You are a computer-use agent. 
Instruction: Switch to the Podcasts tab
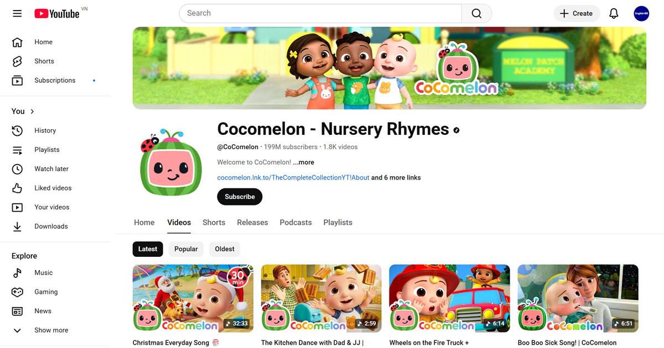pos(295,222)
